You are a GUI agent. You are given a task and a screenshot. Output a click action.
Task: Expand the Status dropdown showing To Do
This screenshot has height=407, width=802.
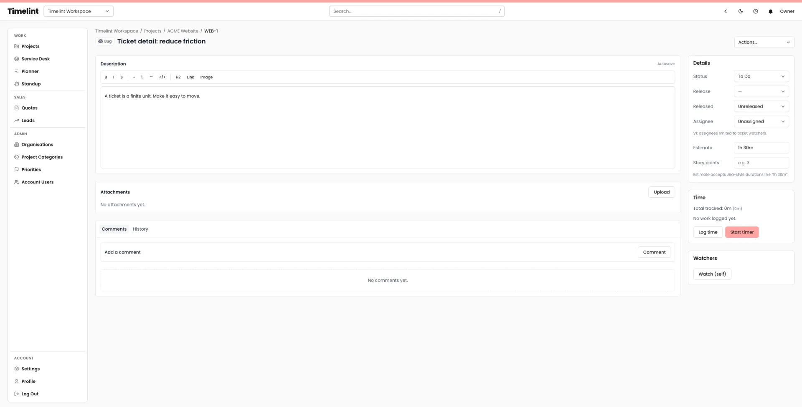coord(761,76)
